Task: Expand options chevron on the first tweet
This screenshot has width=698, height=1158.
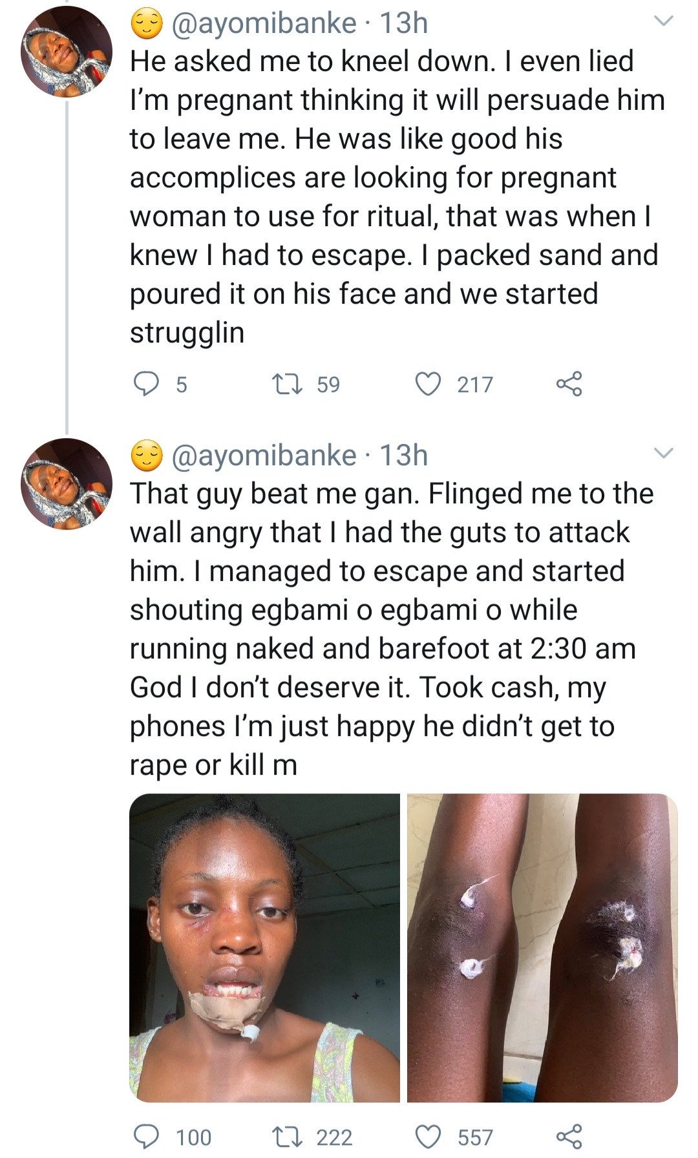Action: pos(664,21)
